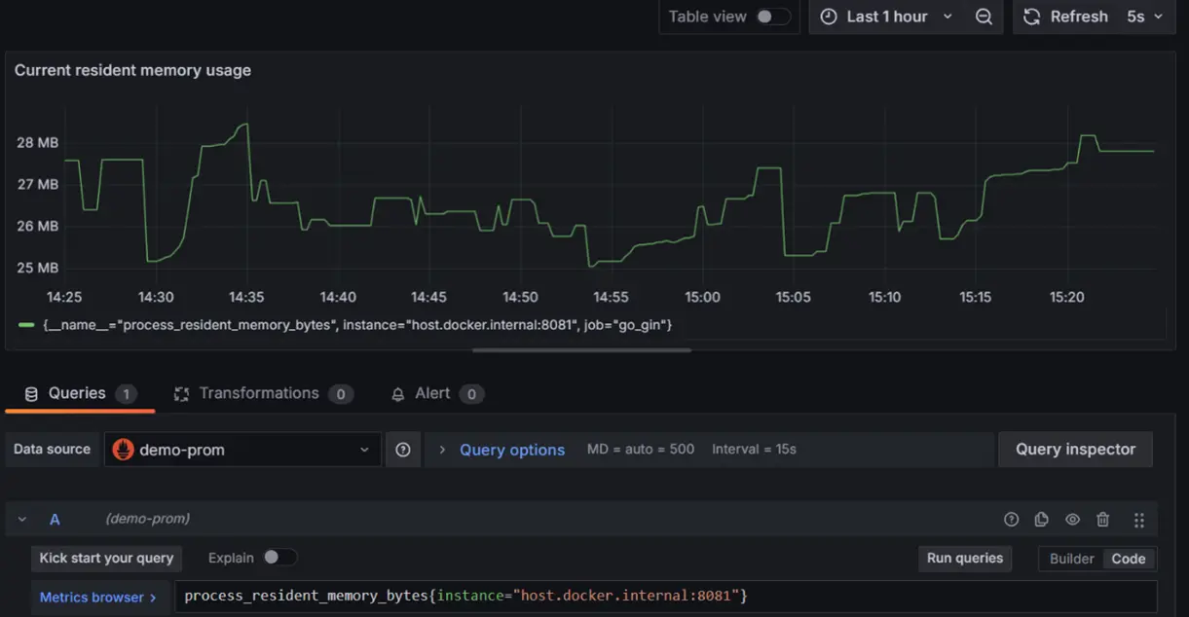Open the 5s refresh interval dropdown
Image resolution: width=1189 pixels, height=617 pixels.
(1146, 17)
